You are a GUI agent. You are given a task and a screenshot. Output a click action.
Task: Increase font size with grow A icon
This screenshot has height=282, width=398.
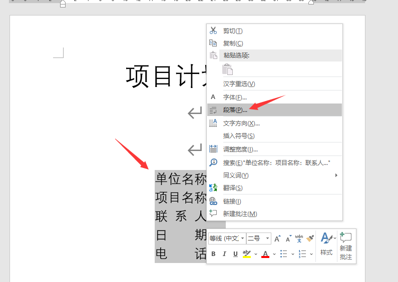tap(277, 238)
